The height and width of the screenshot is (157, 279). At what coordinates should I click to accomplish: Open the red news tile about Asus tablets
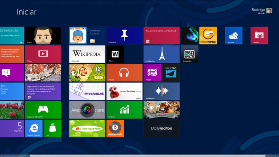point(162,35)
